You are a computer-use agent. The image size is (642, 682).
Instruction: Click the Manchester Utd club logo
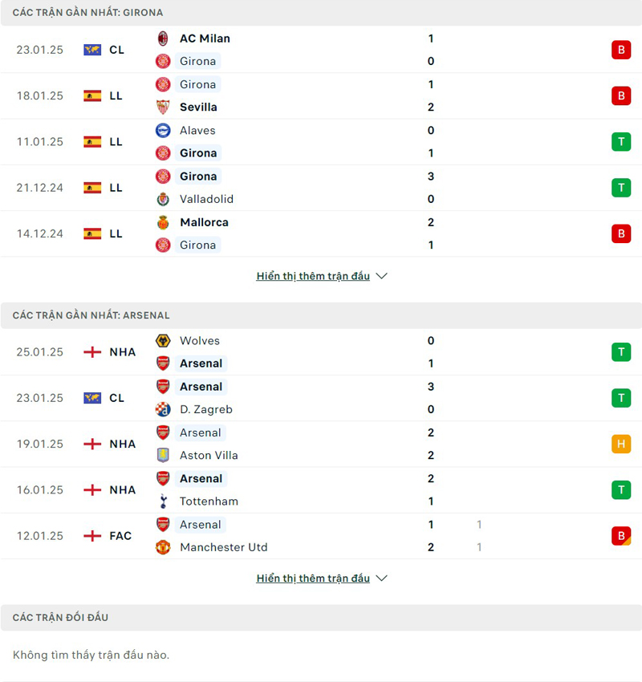coord(165,547)
